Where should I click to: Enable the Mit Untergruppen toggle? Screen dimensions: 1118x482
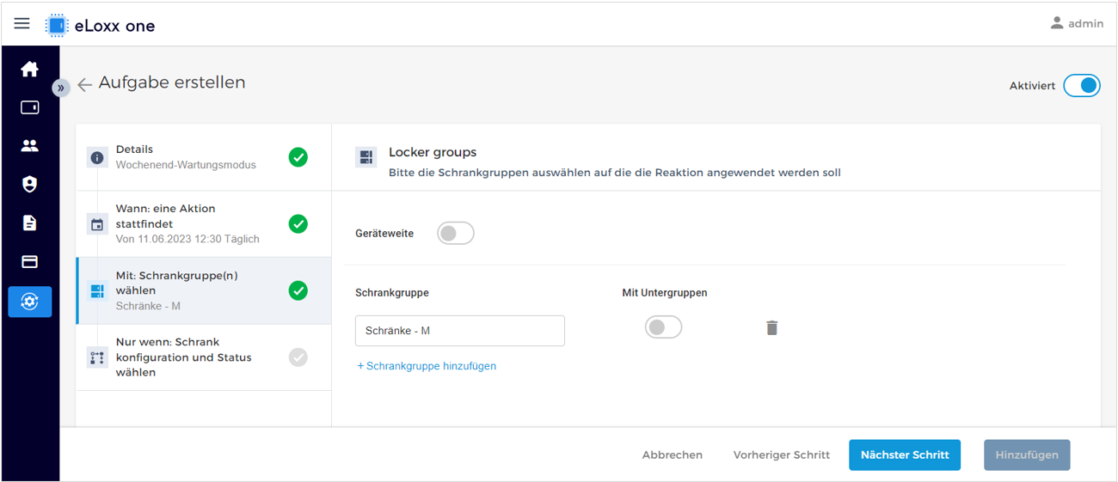click(x=663, y=326)
